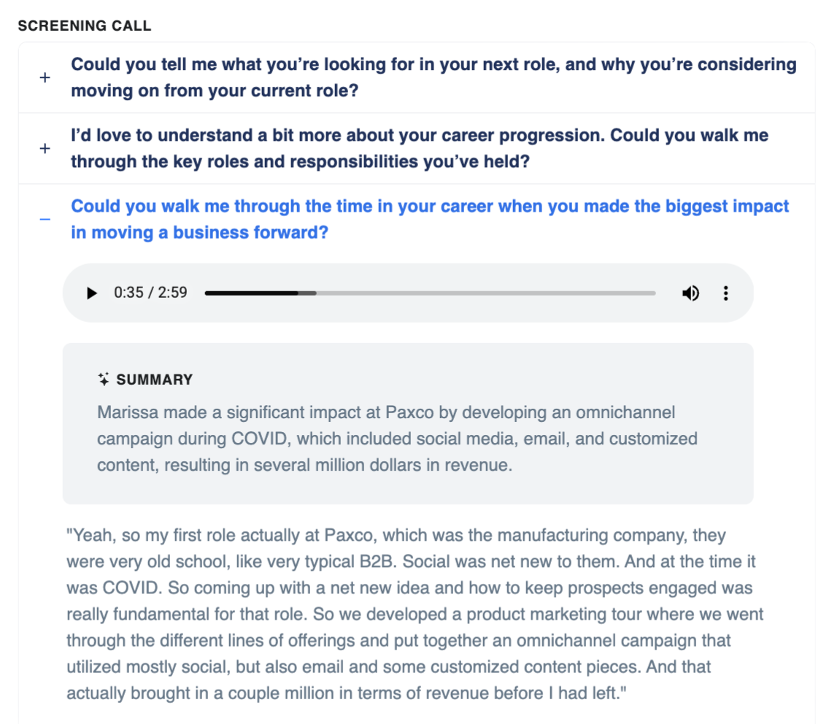Collapse the biggest impact question minus icon
This screenshot has height=724, width=829.
pyautogui.click(x=45, y=220)
